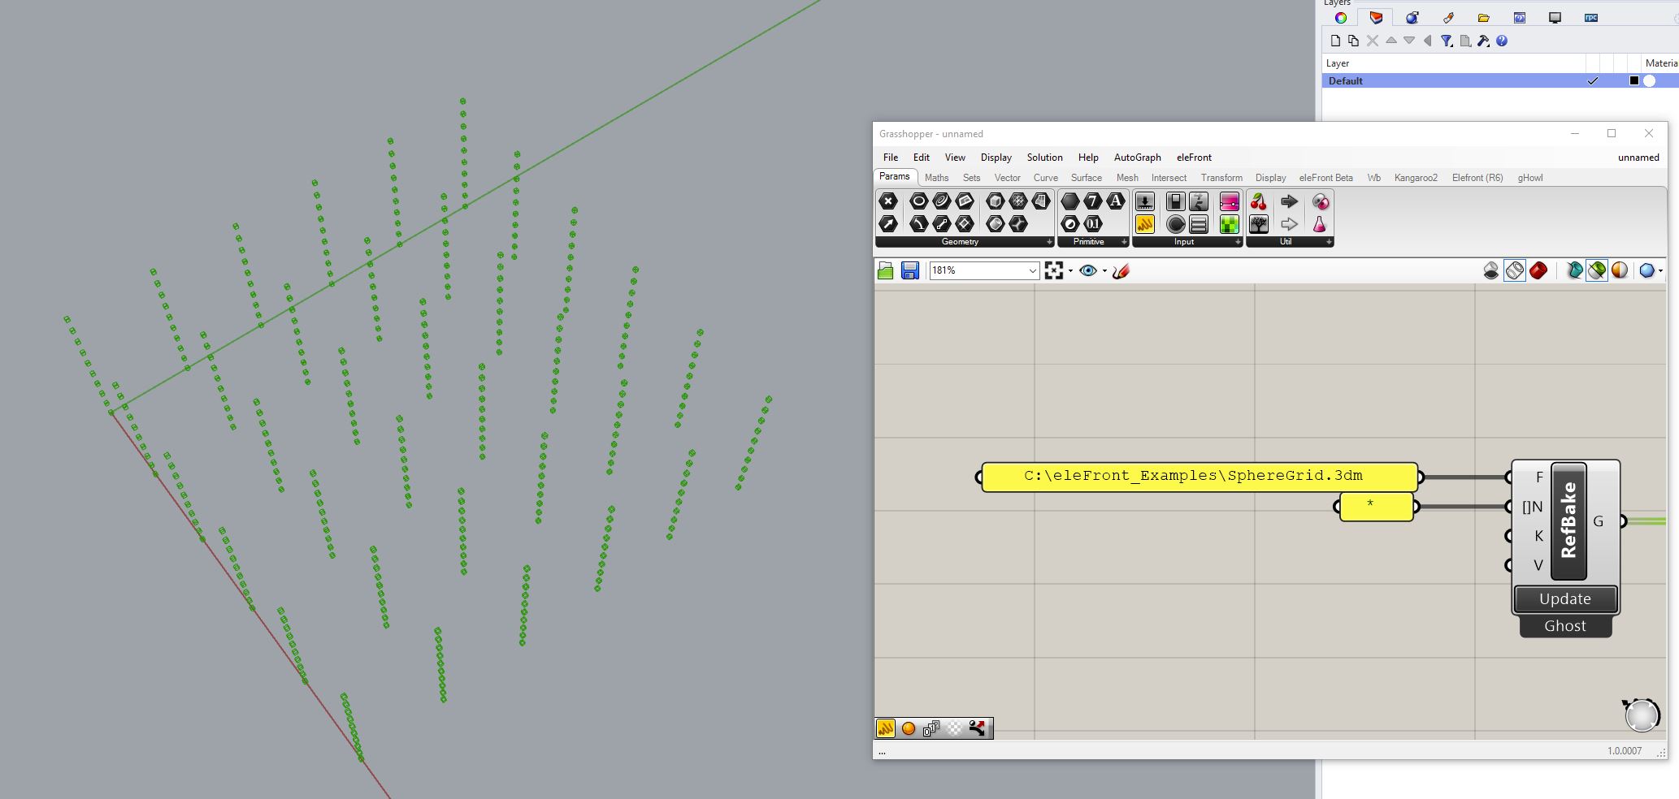The width and height of the screenshot is (1679, 799).
Task: Click the red Bake geometry icon
Action: pyautogui.click(x=1538, y=271)
